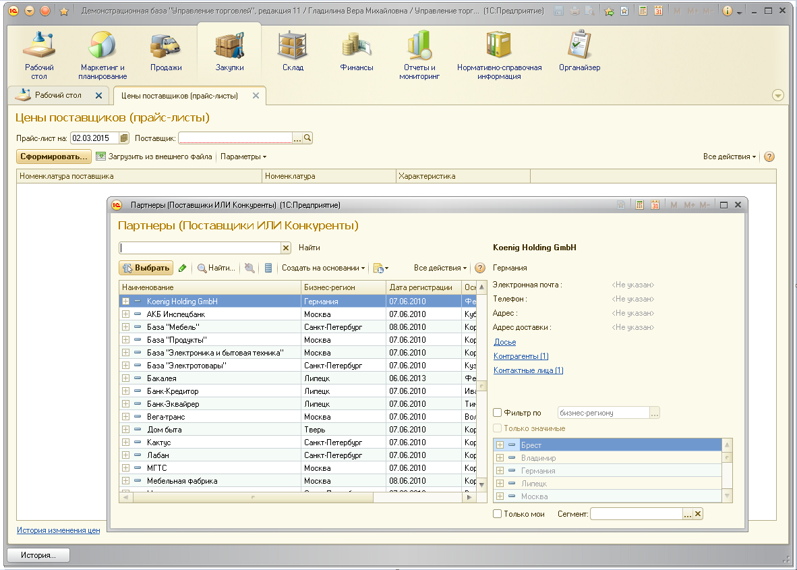Select the Мебельная фабрика row
Image resolution: width=797 pixels, height=570 pixels.
pos(298,480)
